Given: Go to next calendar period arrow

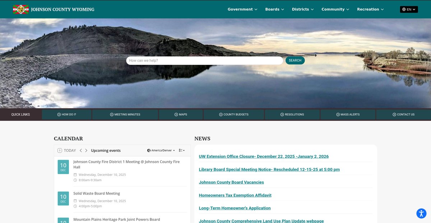Looking at the screenshot, I should tap(86, 150).
